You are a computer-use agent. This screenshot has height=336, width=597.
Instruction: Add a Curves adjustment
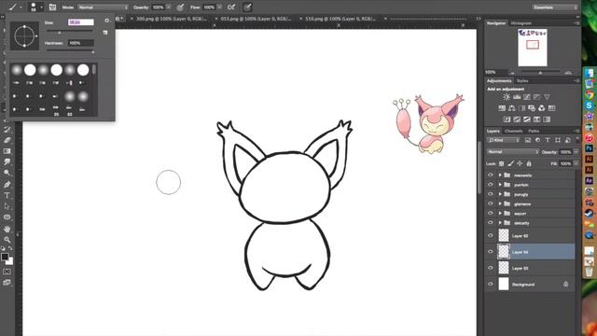pos(527,97)
